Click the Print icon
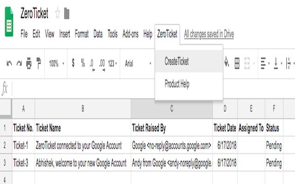 click(x=29, y=63)
